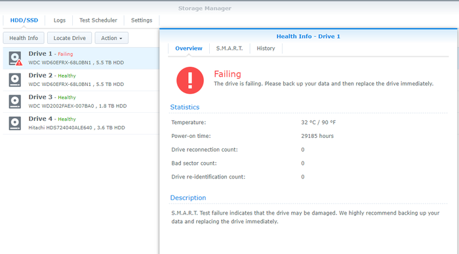This screenshot has width=459, height=254.
Task: Select Drive 4 Hitachi entry
Action: point(81,123)
